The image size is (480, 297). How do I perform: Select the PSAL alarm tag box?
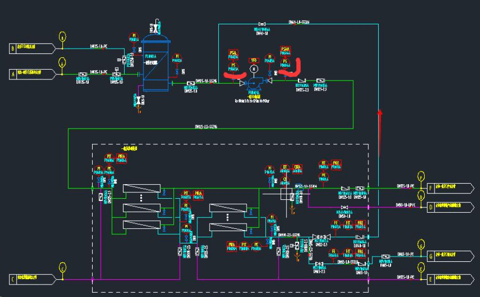(233, 55)
